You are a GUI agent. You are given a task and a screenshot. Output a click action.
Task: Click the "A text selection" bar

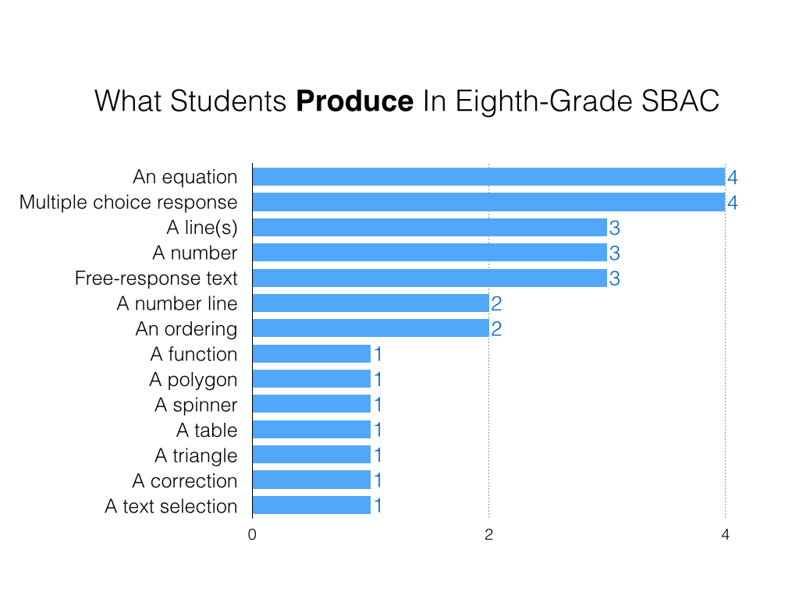pos(311,505)
